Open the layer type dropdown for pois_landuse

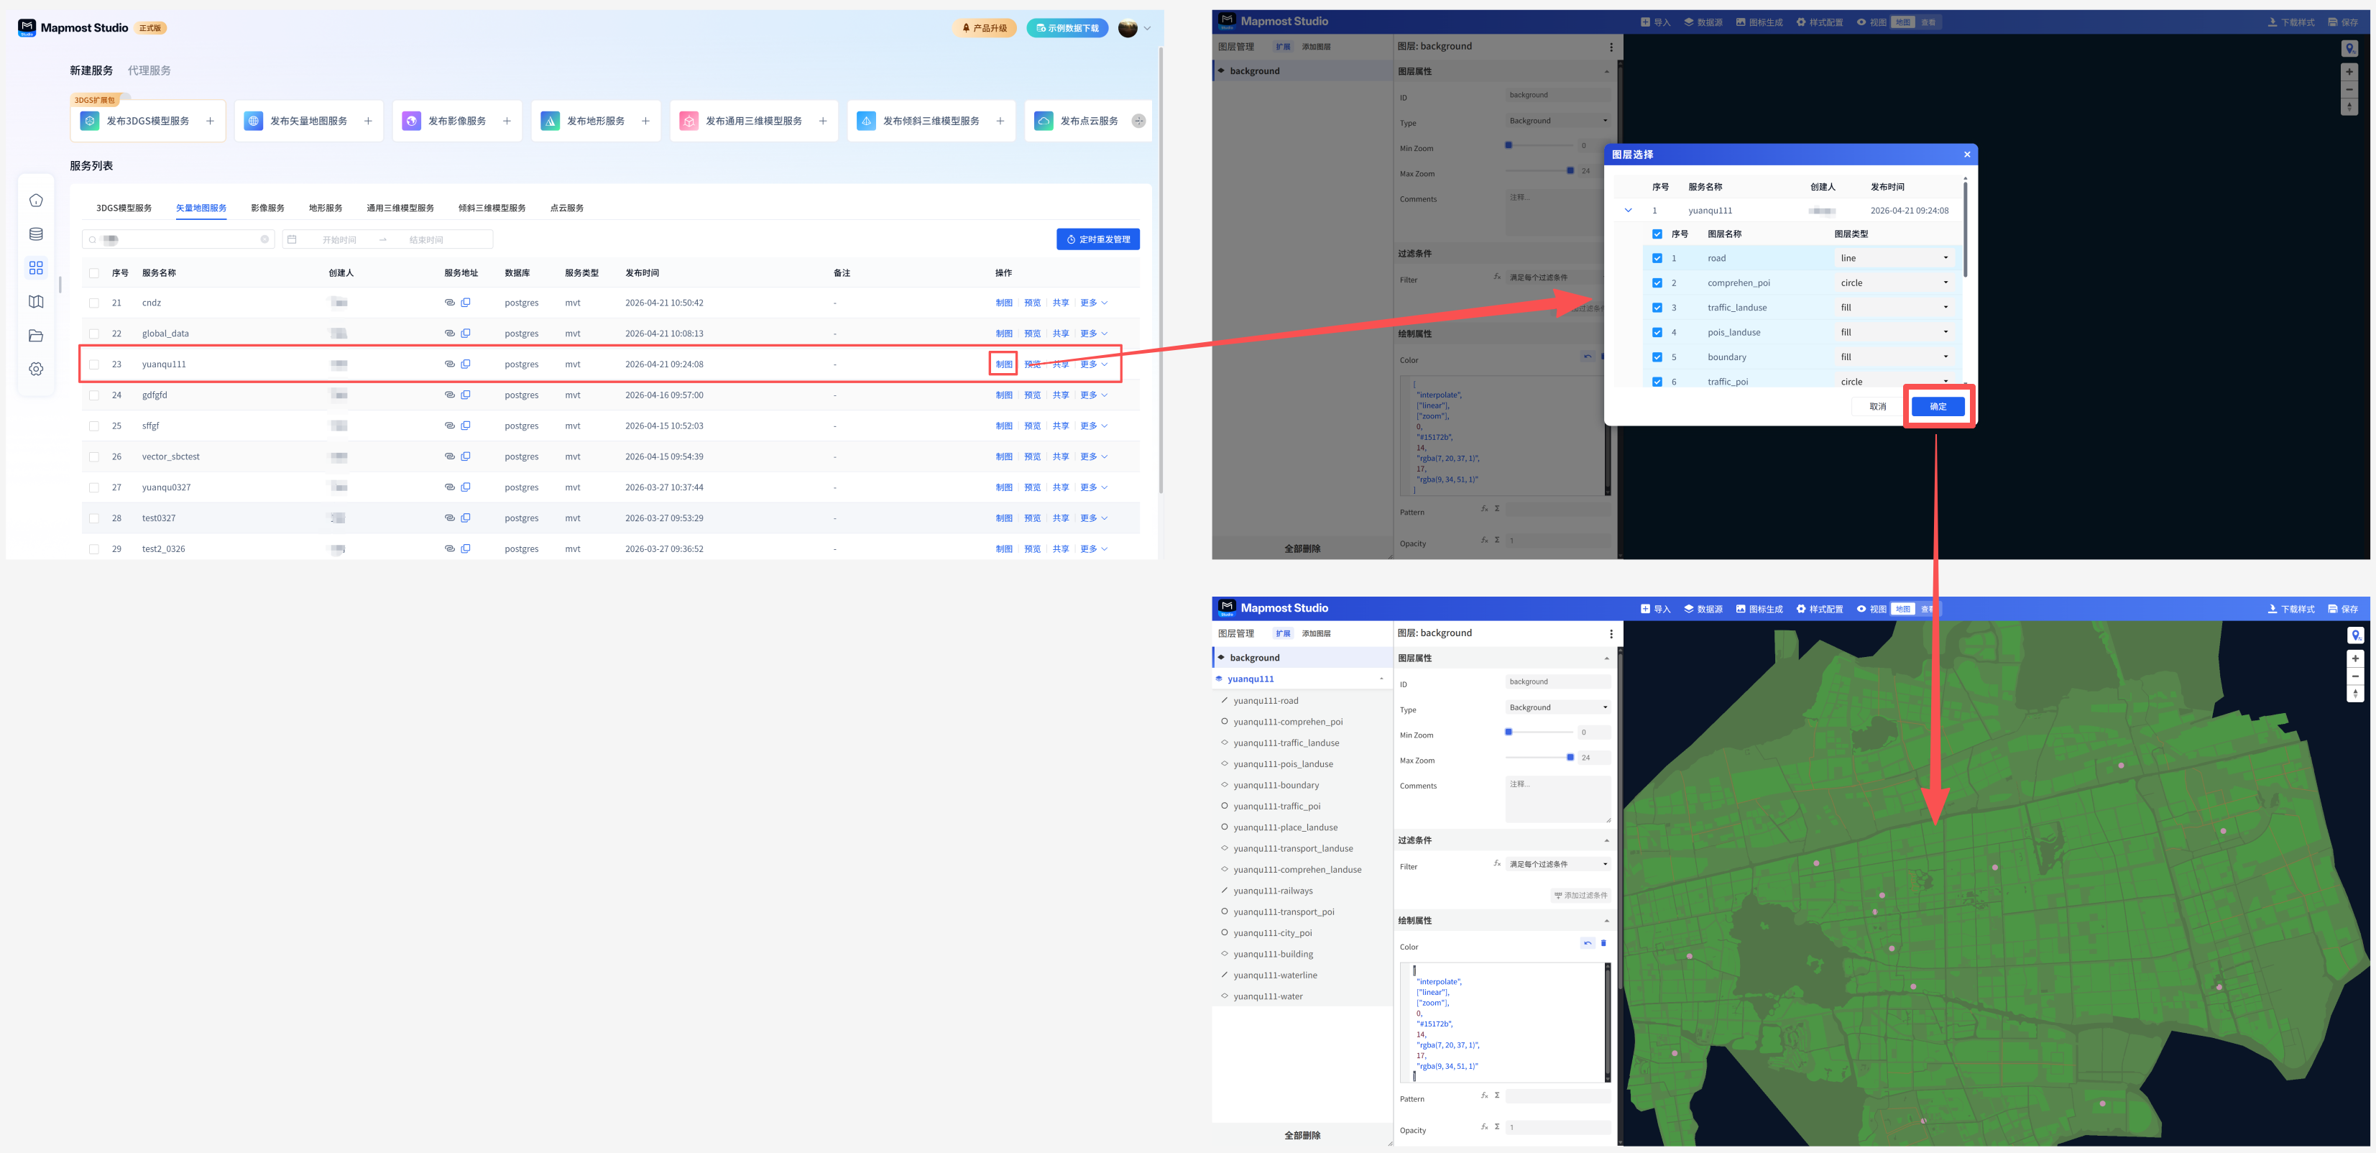click(x=1894, y=332)
